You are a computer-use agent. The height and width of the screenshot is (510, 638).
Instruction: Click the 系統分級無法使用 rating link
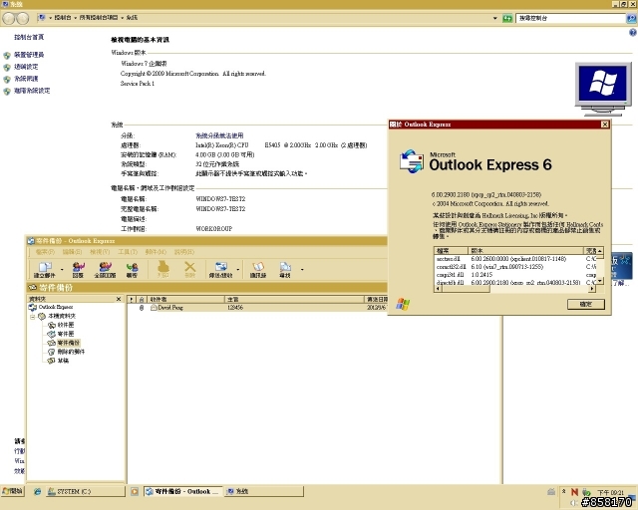point(219,135)
